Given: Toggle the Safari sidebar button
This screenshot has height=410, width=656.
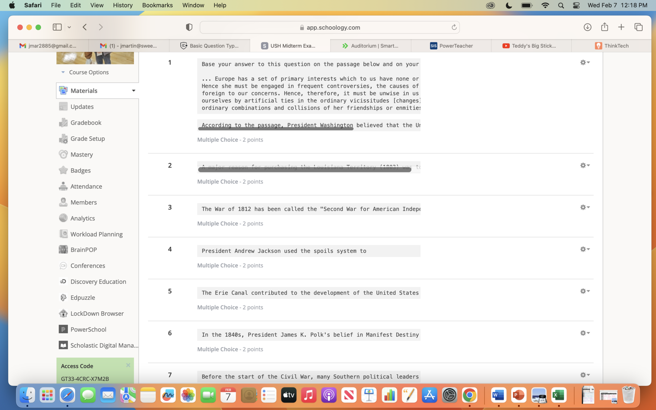Looking at the screenshot, I should (57, 27).
